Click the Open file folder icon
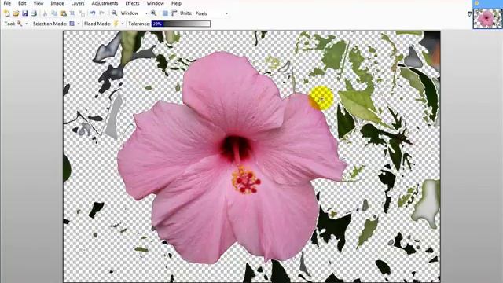503x283 pixels. pos(16,13)
